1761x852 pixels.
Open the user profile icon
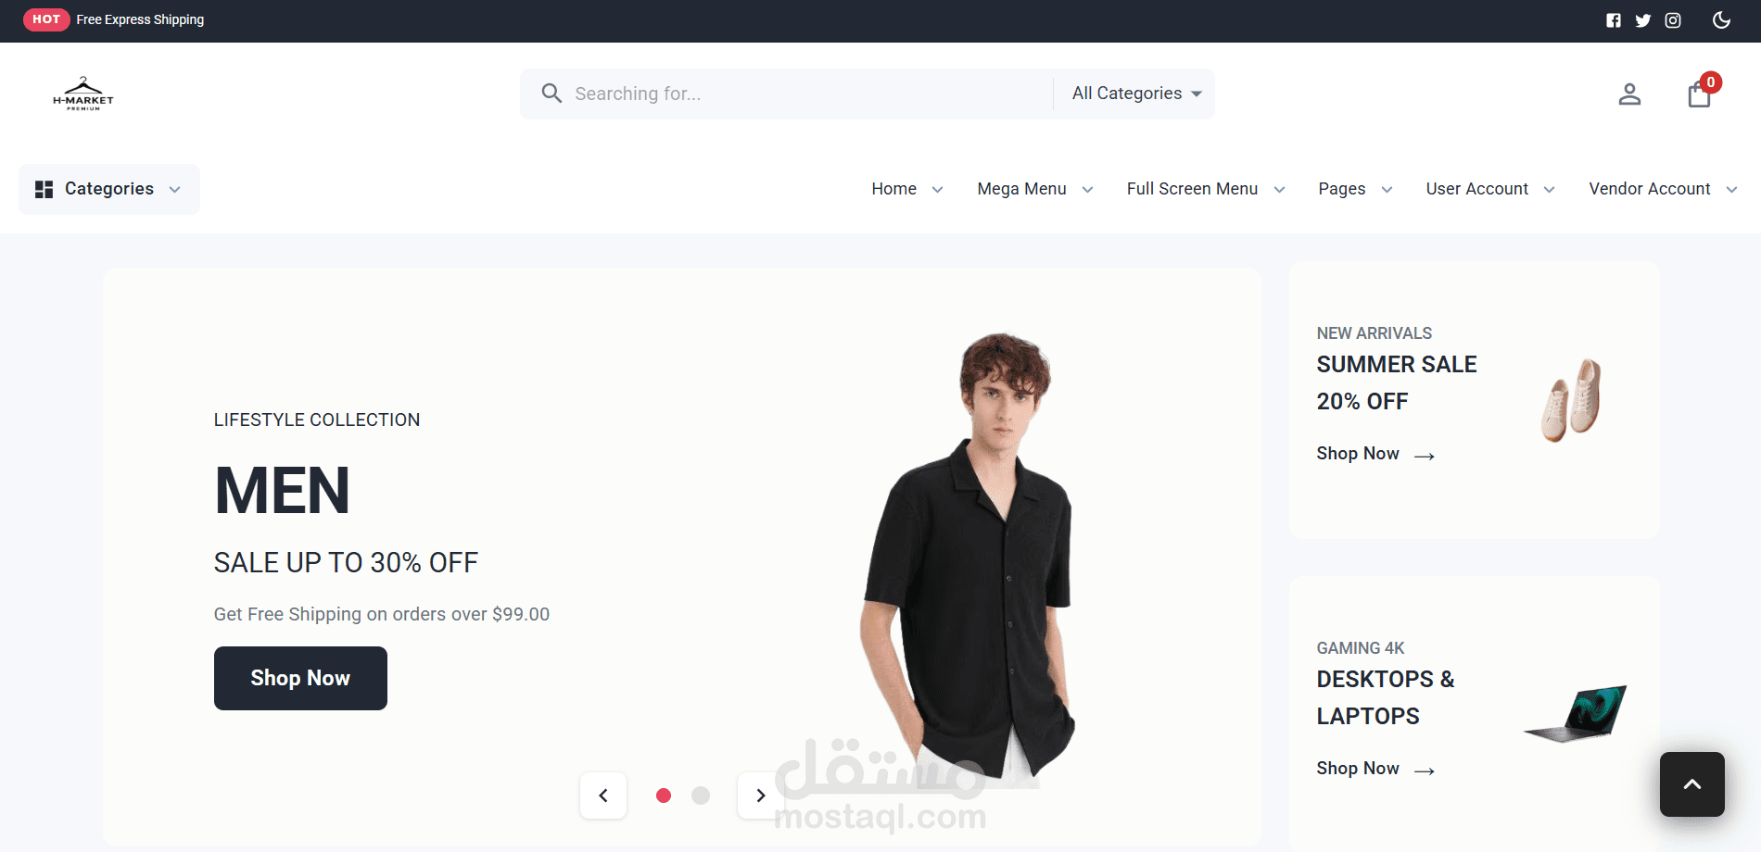[1629, 94]
